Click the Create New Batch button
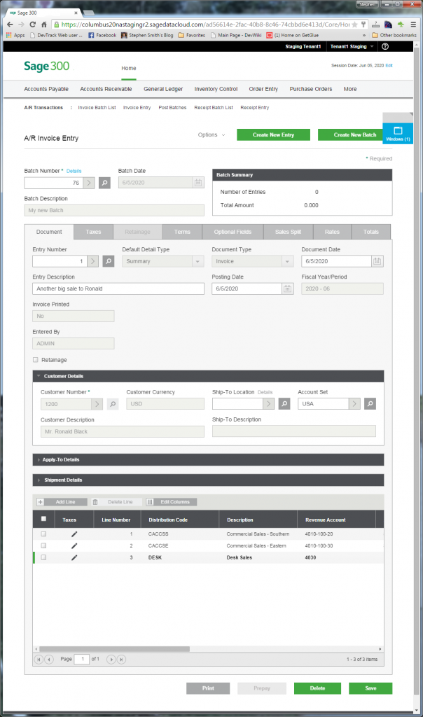 coord(354,134)
